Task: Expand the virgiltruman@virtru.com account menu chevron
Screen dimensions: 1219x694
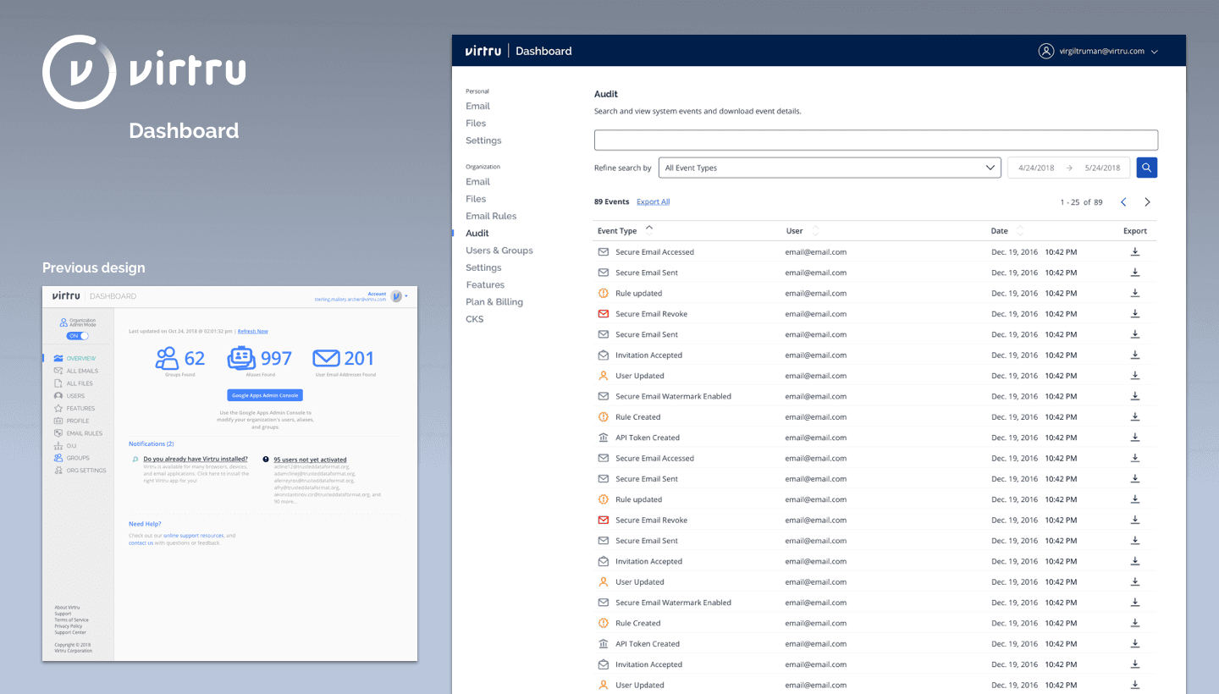Action: 1155,52
